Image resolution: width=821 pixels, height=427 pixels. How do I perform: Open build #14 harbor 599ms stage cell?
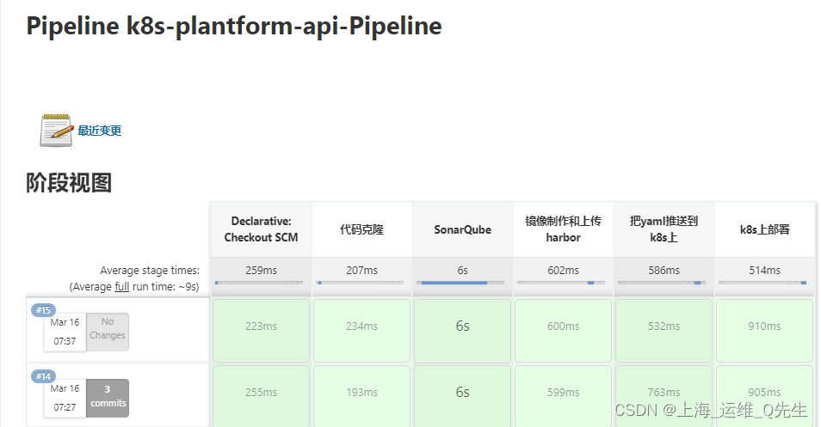pyautogui.click(x=563, y=393)
